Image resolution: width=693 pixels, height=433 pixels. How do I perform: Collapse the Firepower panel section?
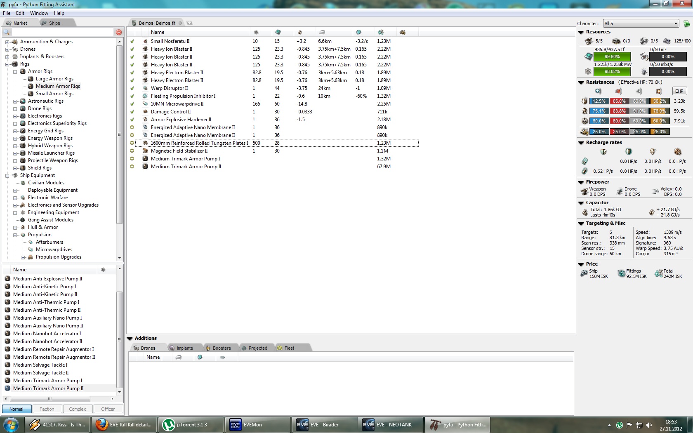pos(581,182)
